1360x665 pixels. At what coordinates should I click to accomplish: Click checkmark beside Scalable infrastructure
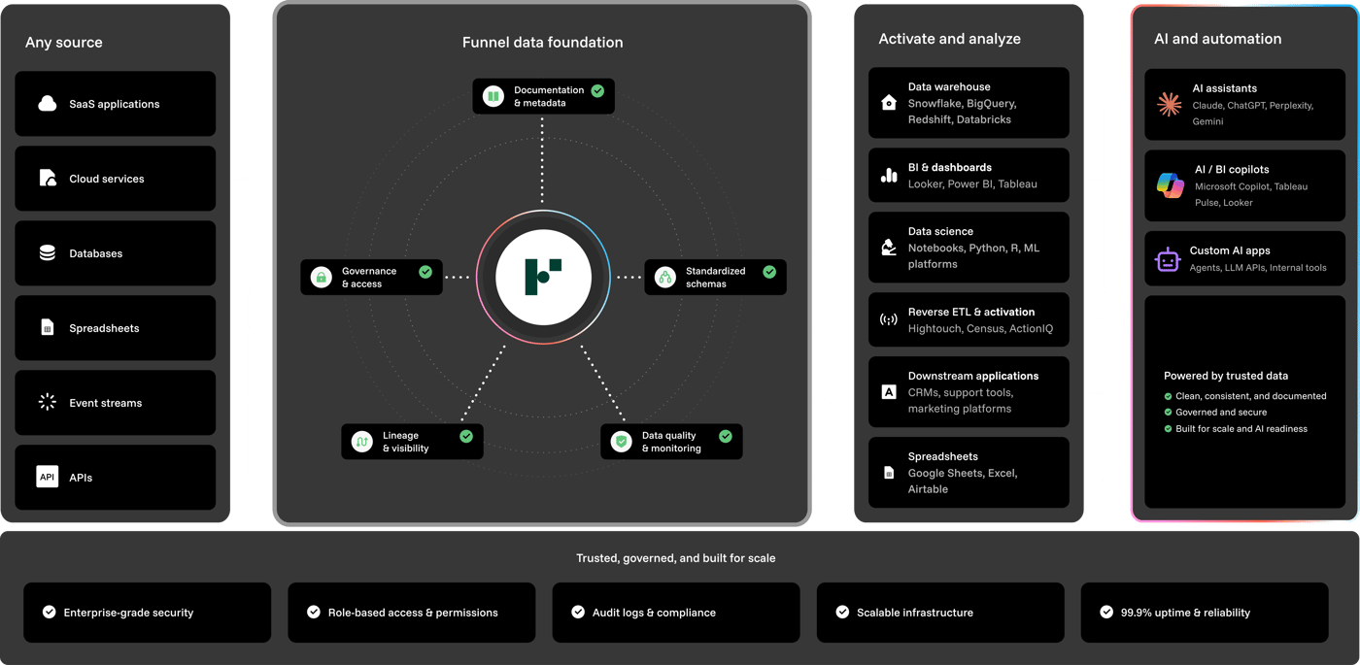(842, 612)
